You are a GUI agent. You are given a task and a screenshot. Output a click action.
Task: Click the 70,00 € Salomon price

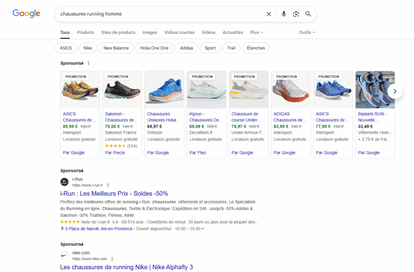(112, 127)
